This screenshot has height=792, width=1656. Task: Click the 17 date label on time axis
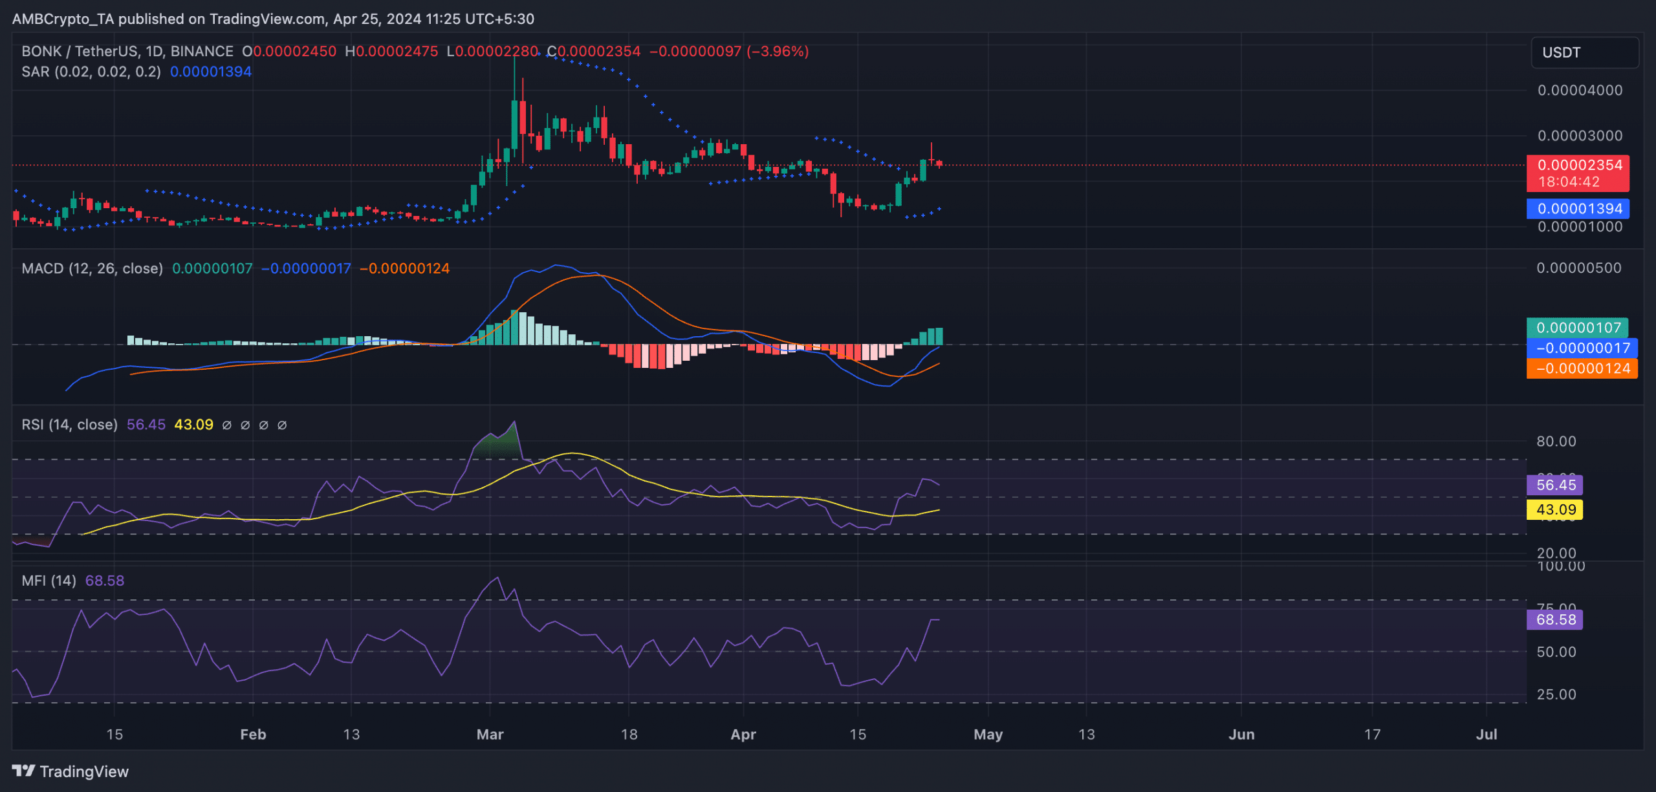pyautogui.click(x=1372, y=734)
